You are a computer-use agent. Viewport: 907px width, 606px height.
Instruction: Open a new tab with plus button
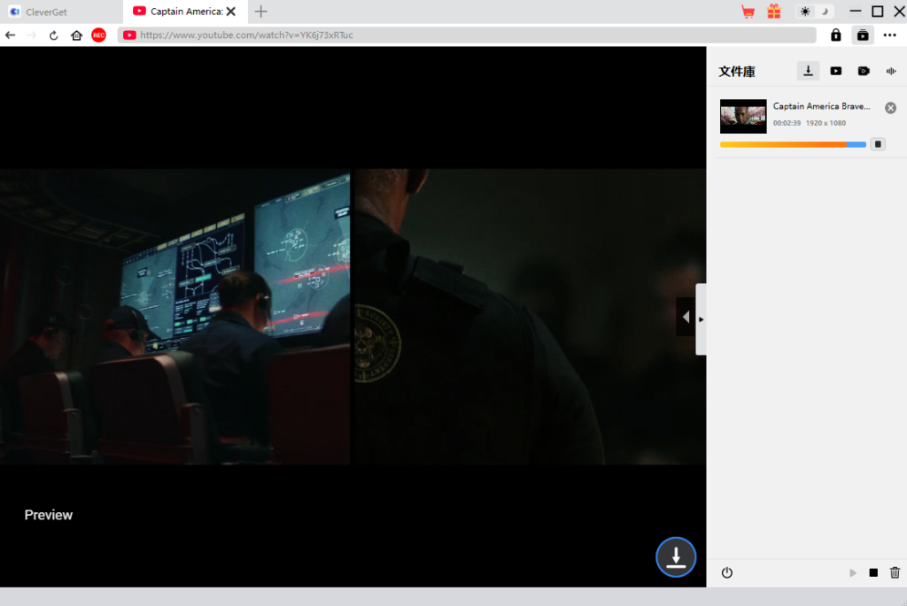point(260,12)
